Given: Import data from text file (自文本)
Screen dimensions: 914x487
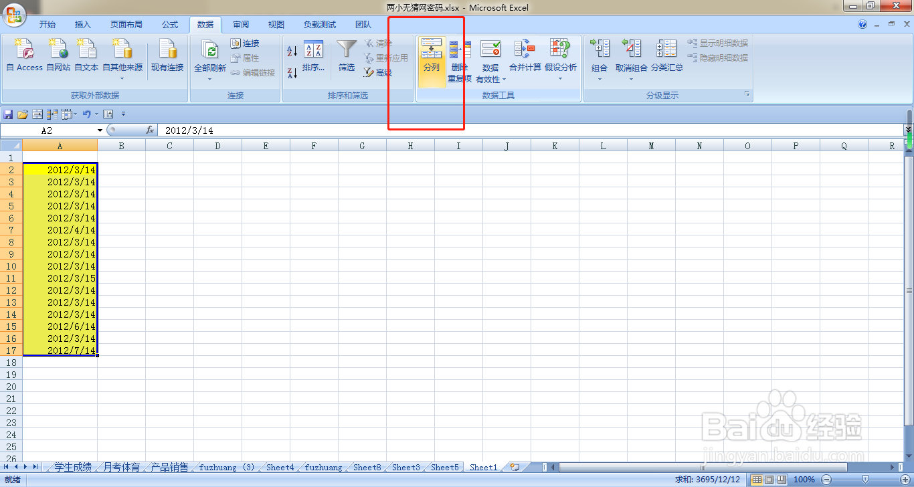Looking at the screenshot, I should click(x=86, y=56).
